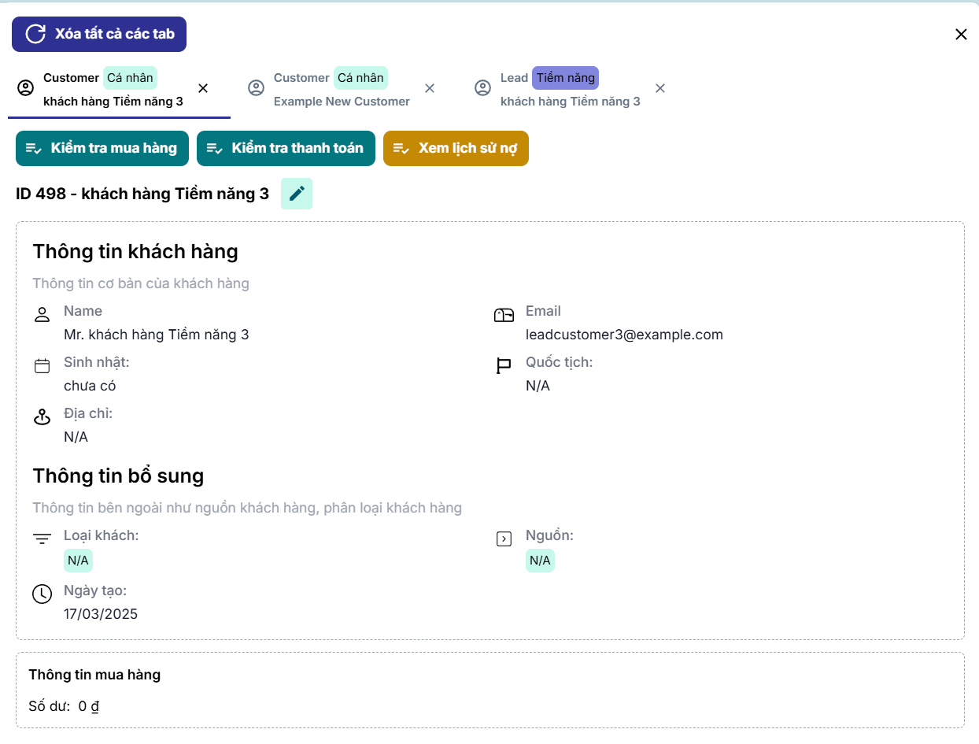
Task: Click the filter icon beside Loại khách
Action: pos(42,539)
